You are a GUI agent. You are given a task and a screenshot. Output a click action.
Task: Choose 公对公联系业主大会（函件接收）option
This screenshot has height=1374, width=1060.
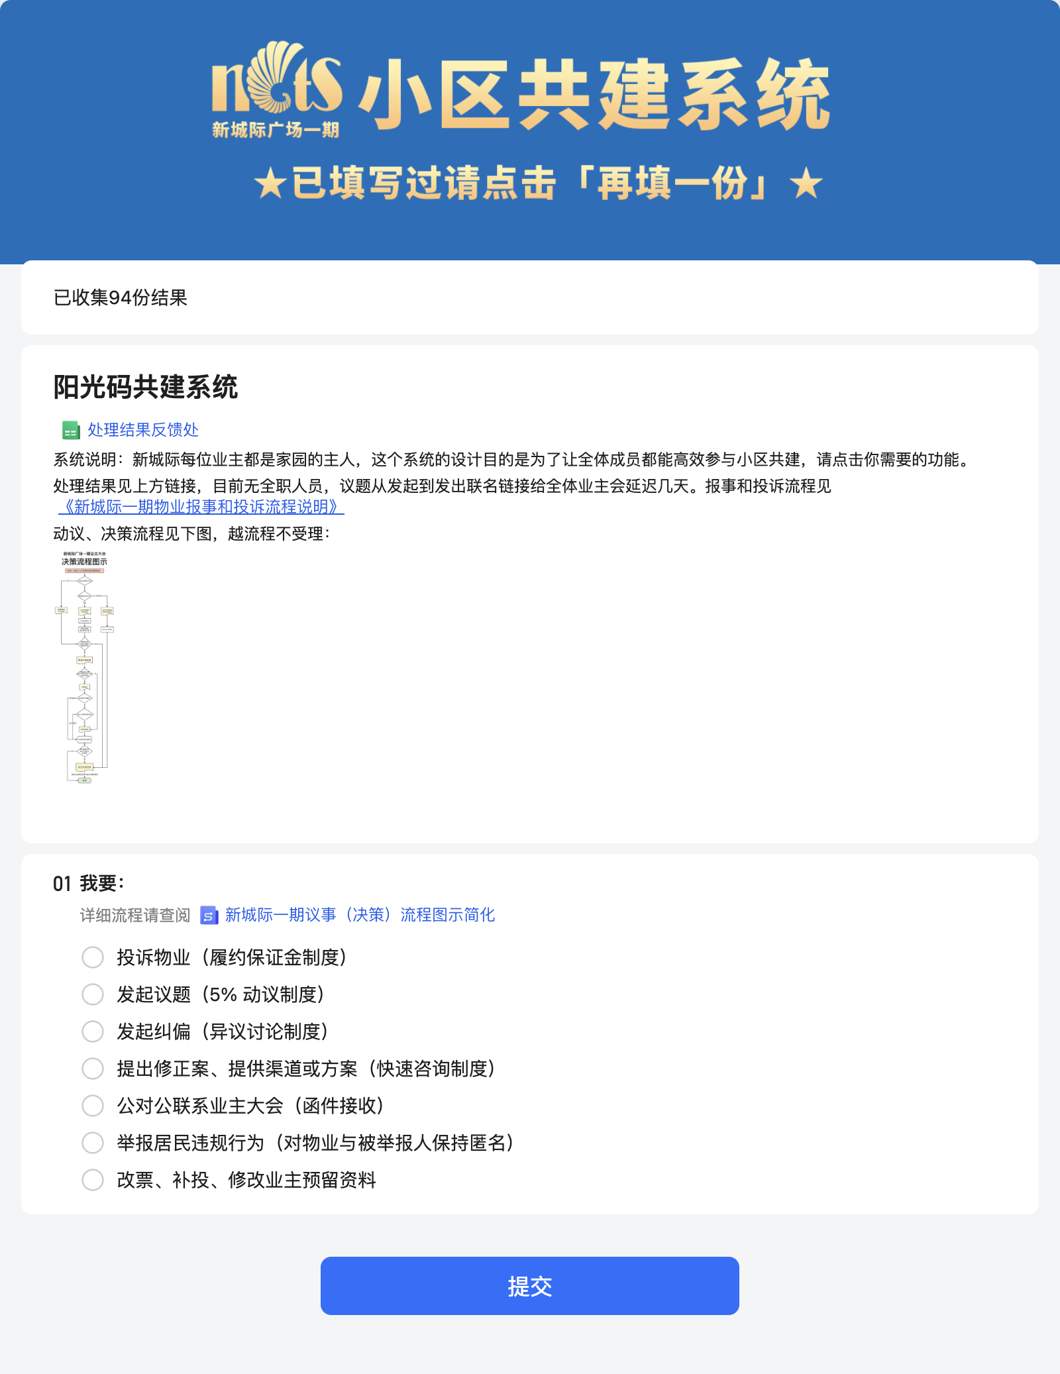(x=93, y=1106)
